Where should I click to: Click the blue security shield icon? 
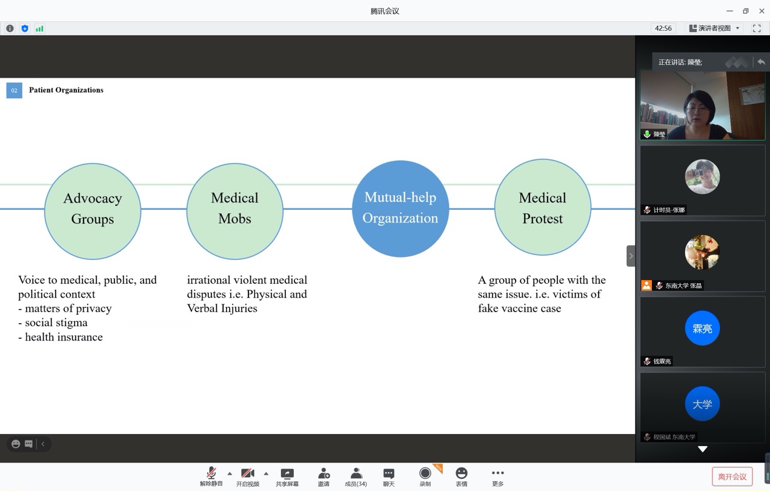(x=25, y=28)
